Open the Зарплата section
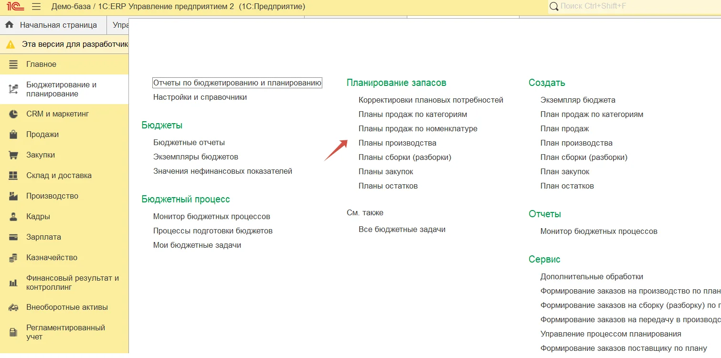 click(64, 237)
